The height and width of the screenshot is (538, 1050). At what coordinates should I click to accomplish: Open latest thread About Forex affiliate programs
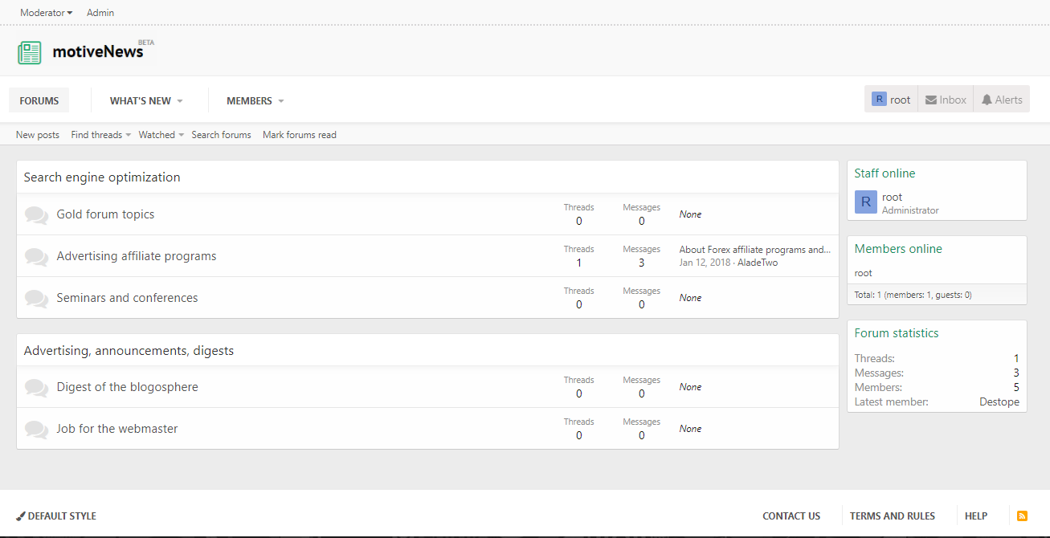(x=754, y=250)
